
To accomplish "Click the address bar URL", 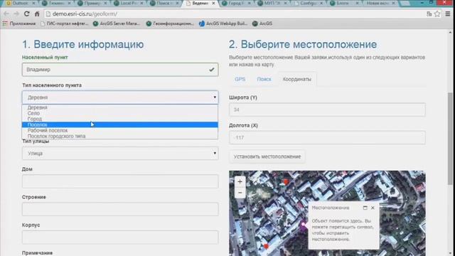I will click(x=85, y=14).
